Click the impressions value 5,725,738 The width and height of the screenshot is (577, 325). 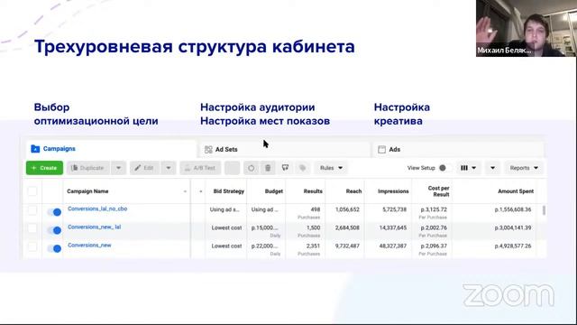pyautogui.click(x=394, y=209)
